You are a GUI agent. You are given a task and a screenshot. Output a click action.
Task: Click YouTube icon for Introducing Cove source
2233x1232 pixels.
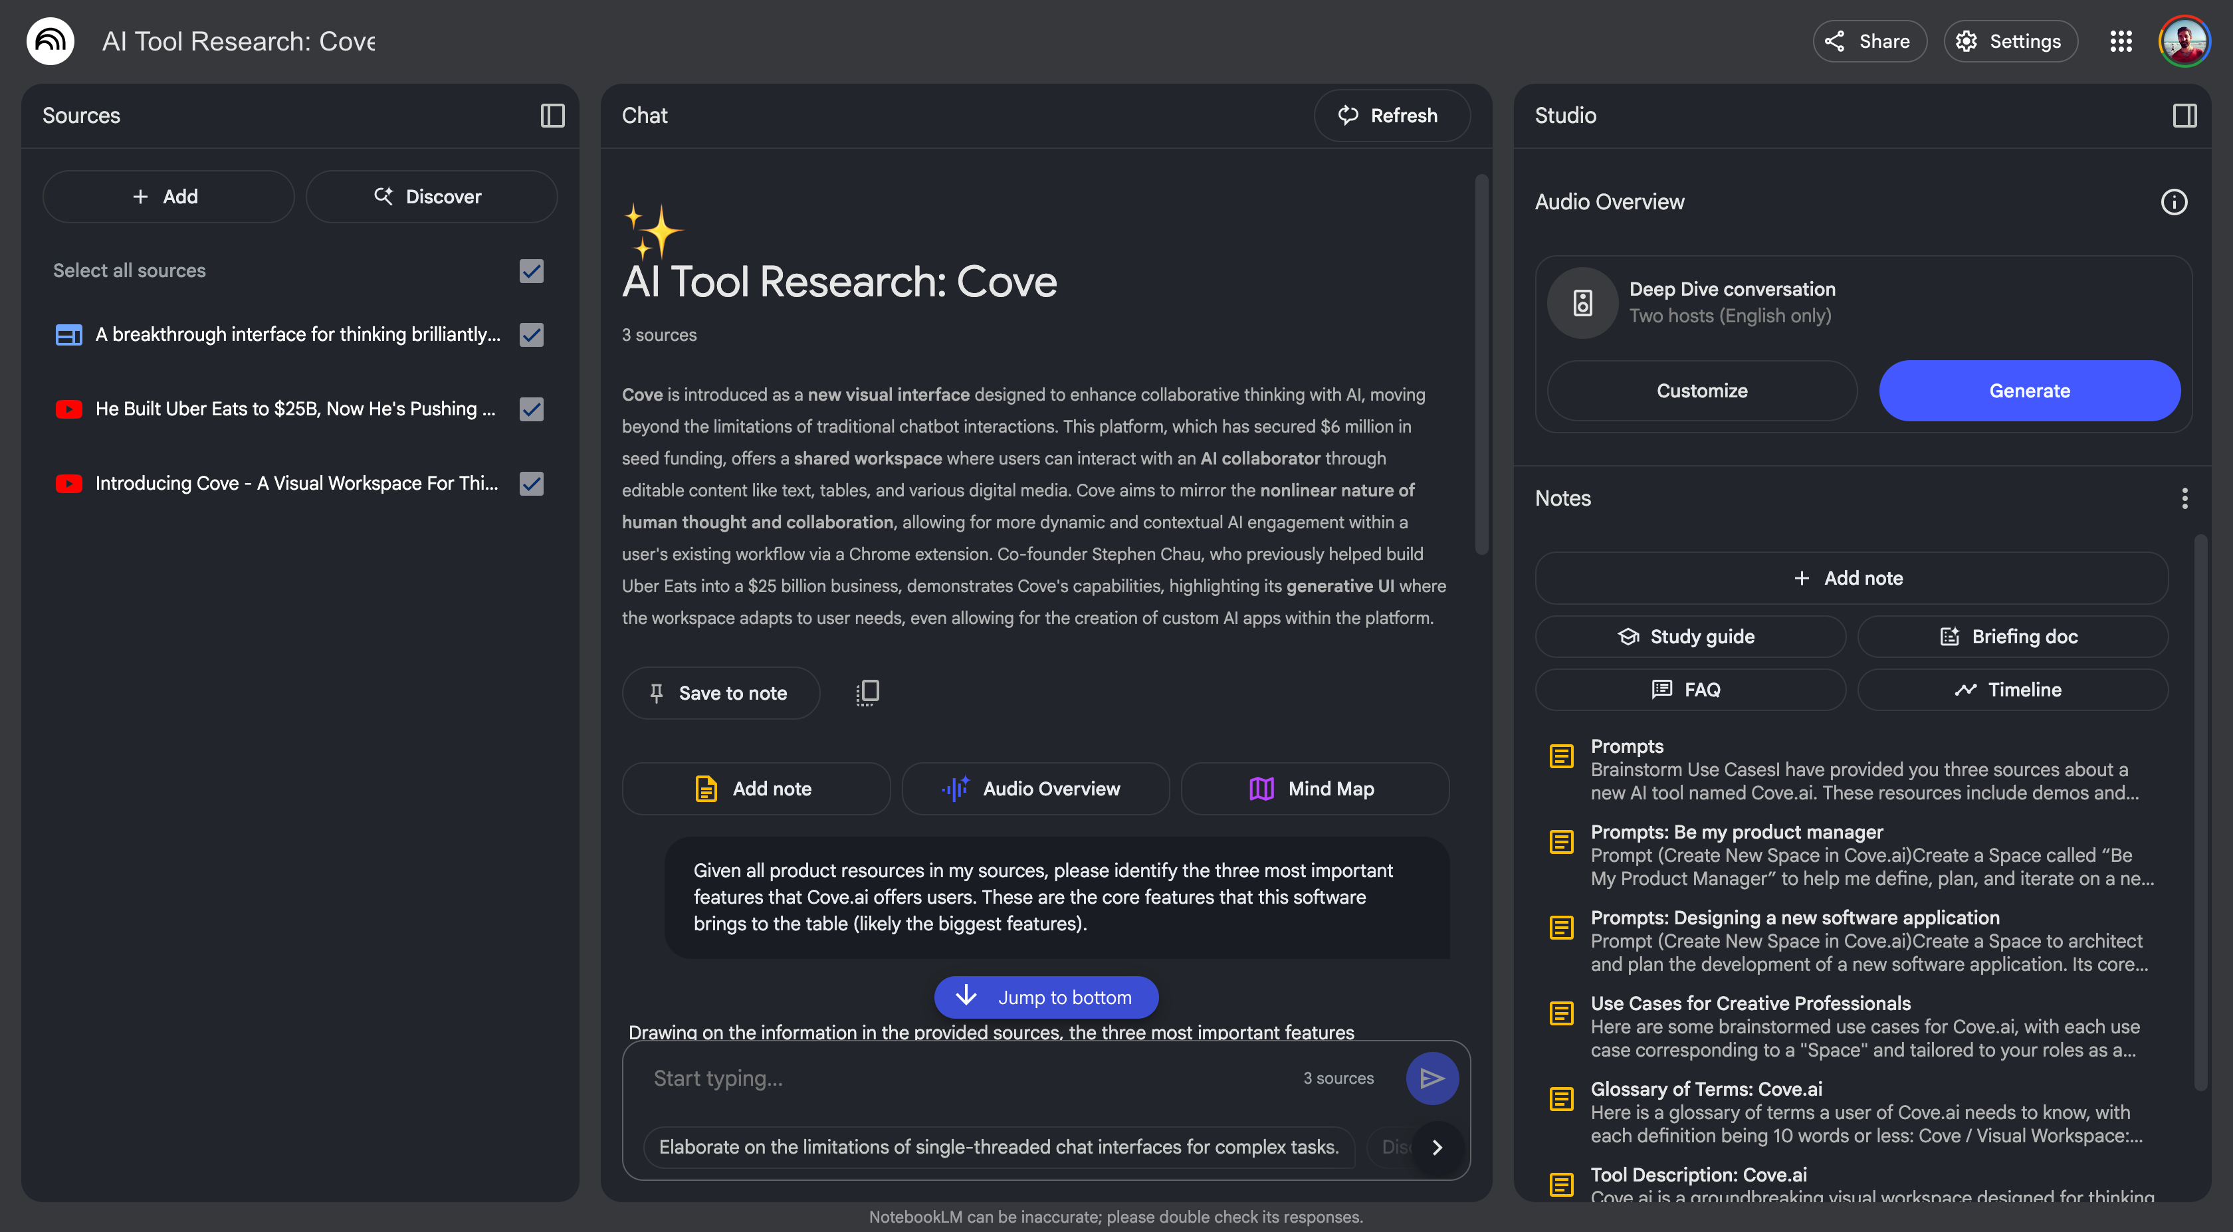click(x=68, y=484)
